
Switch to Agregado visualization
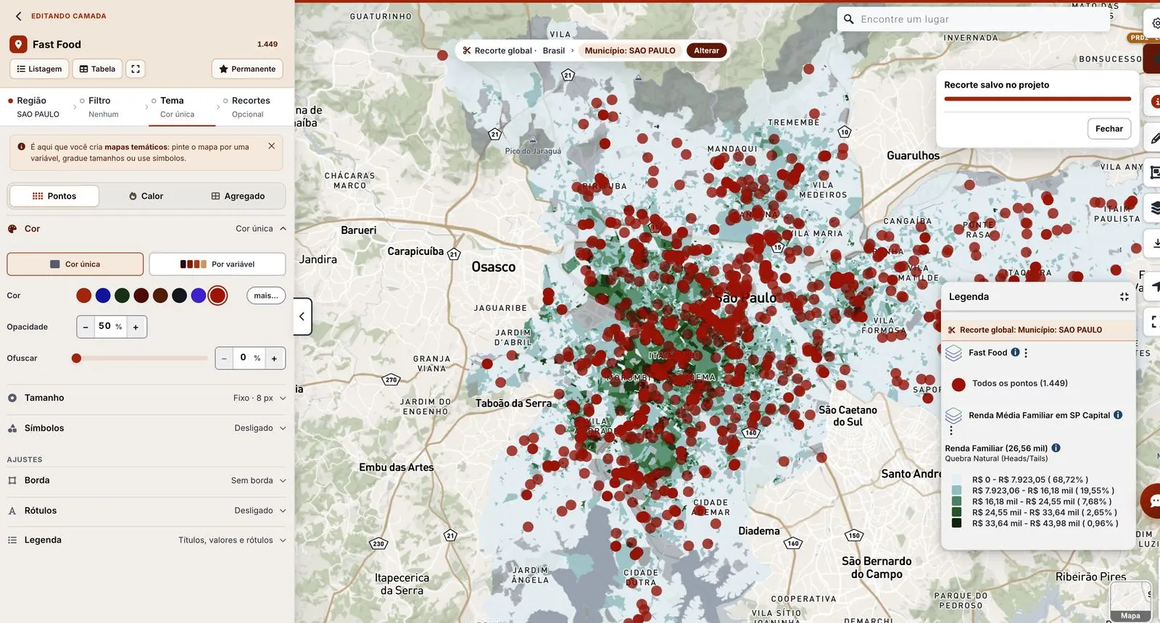click(238, 196)
